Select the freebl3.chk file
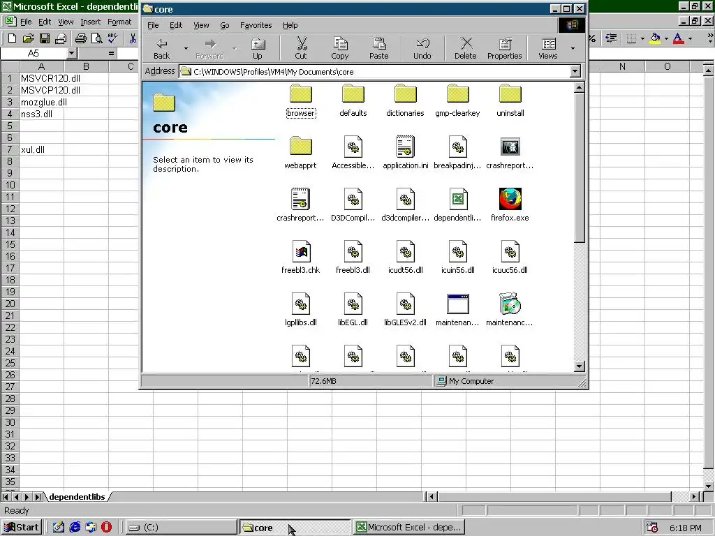This screenshot has width=715, height=536. [x=300, y=258]
